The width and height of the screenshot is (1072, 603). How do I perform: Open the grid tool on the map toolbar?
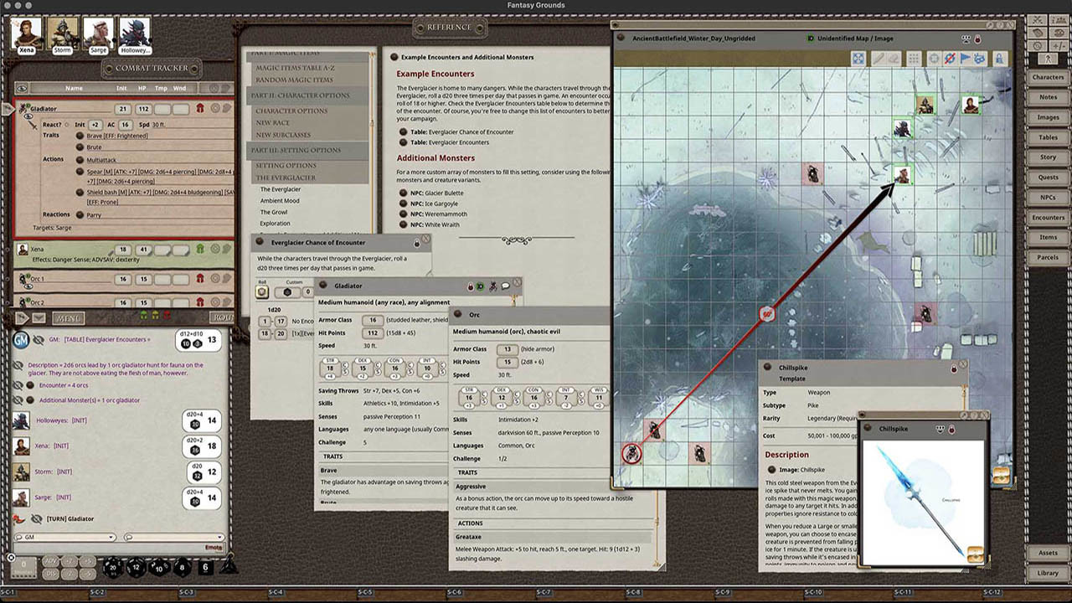click(915, 59)
